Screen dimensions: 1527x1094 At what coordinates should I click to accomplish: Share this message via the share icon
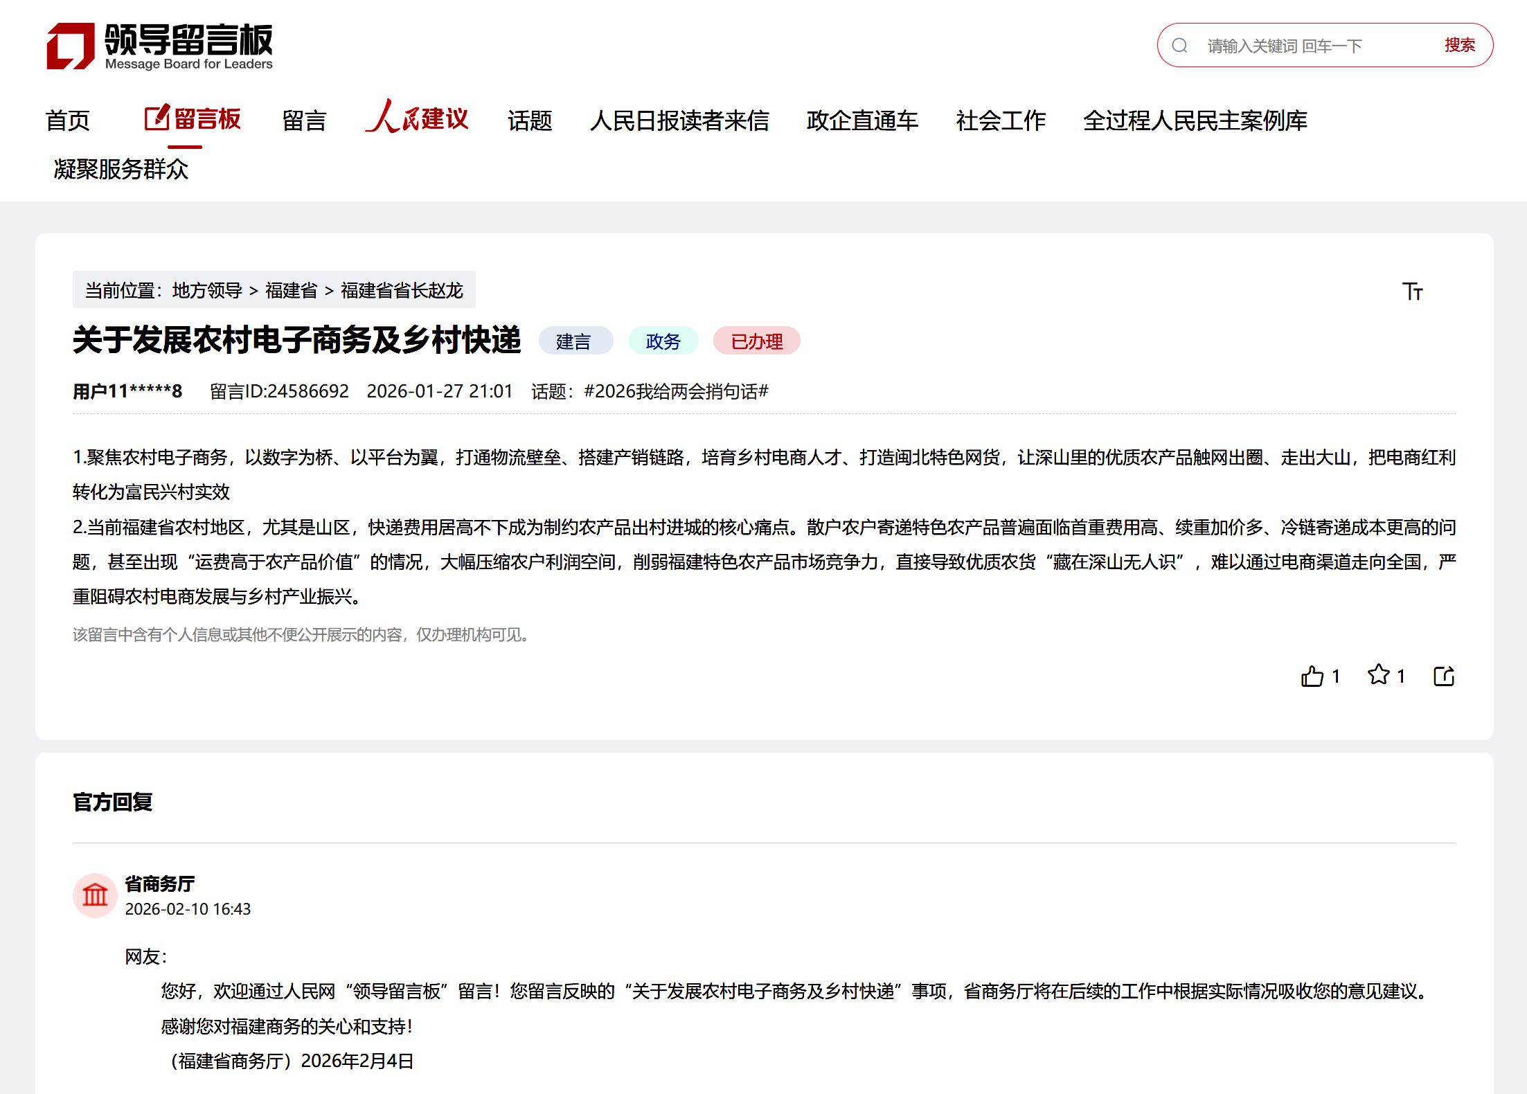click(1445, 676)
